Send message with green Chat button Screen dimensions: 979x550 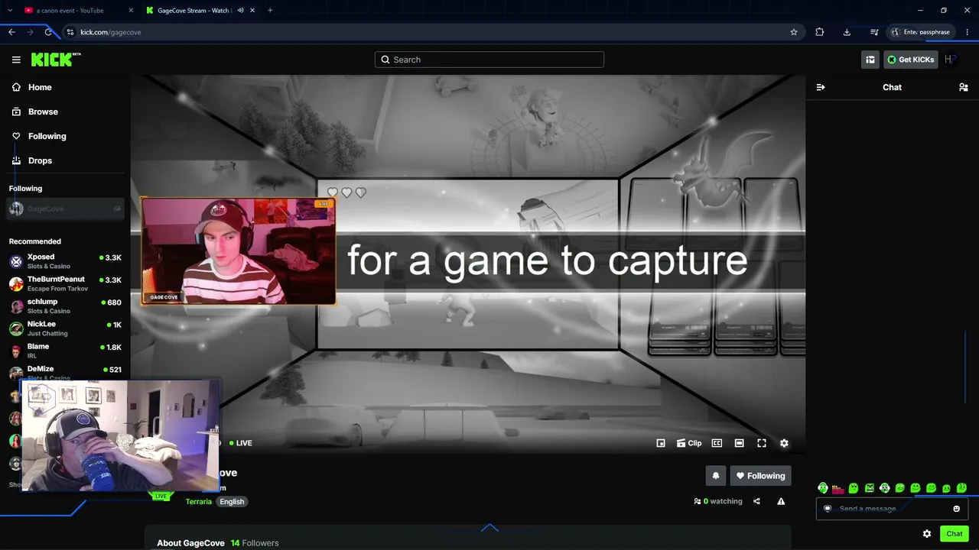(x=955, y=534)
